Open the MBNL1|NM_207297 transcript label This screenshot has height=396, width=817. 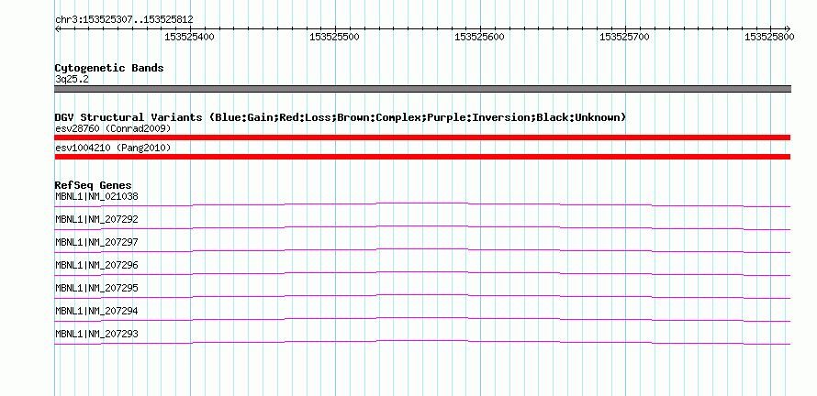click(x=96, y=243)
